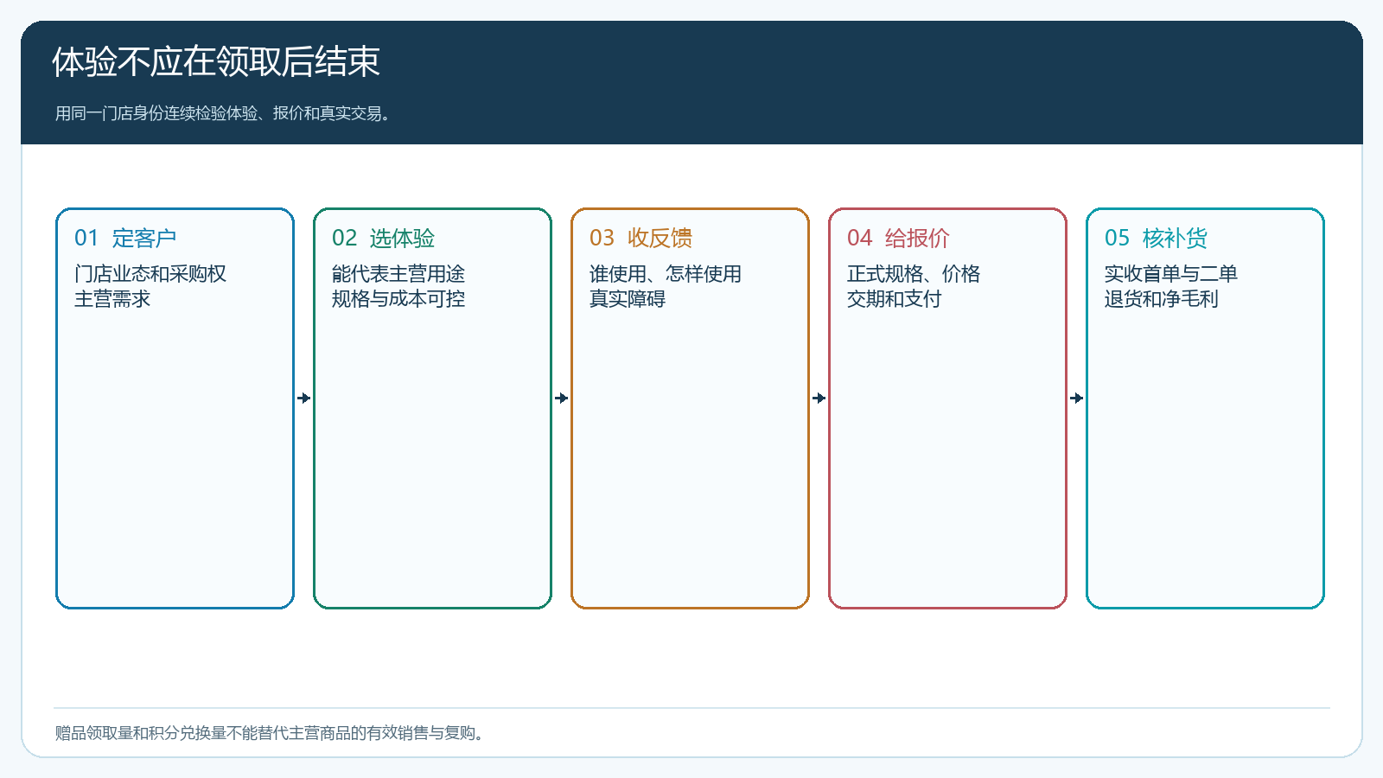Click the text 门店业态和采购权

point(150,274)
